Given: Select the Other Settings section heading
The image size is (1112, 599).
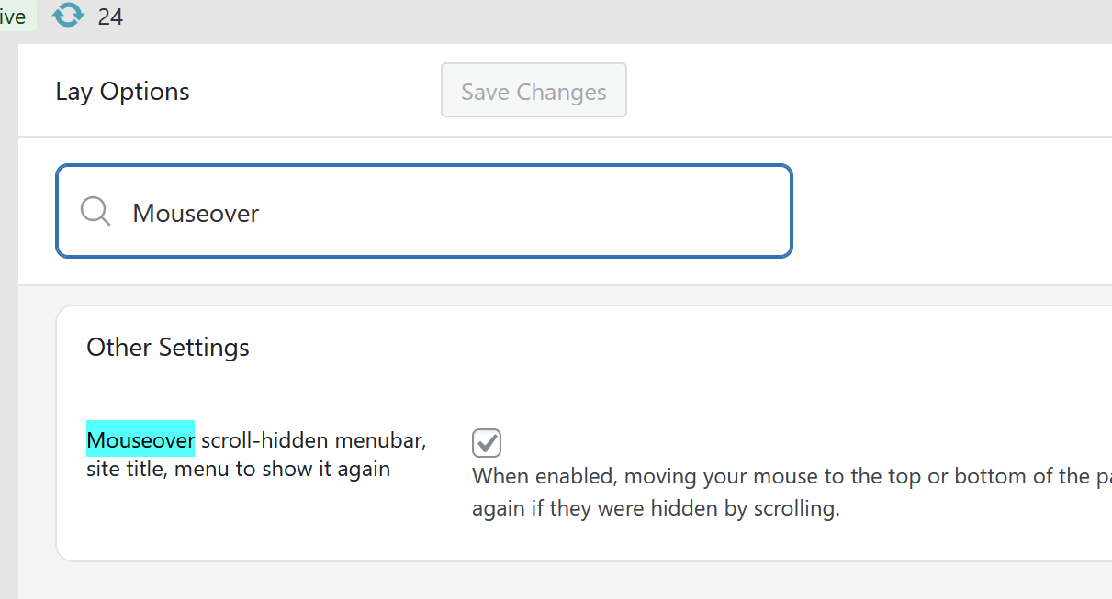Looking at the screenshot, I should pyautogui.click(x=168, y=348).
